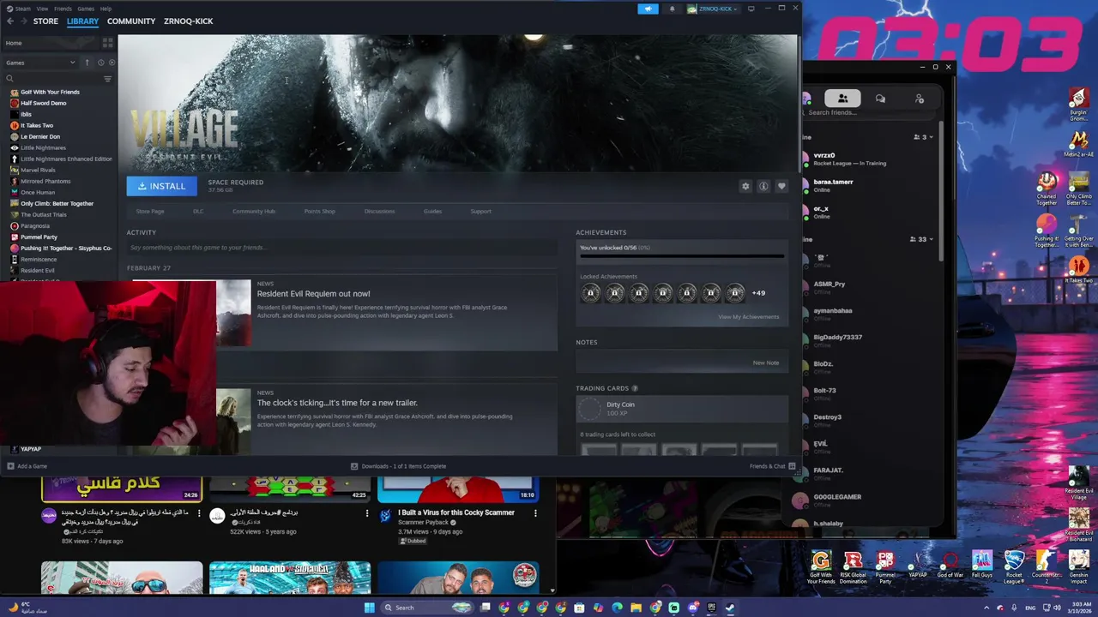Viewport: 1098px width, 617px height.
Task: Open Resident Evil Village settings gear
Action: (745, 186)
